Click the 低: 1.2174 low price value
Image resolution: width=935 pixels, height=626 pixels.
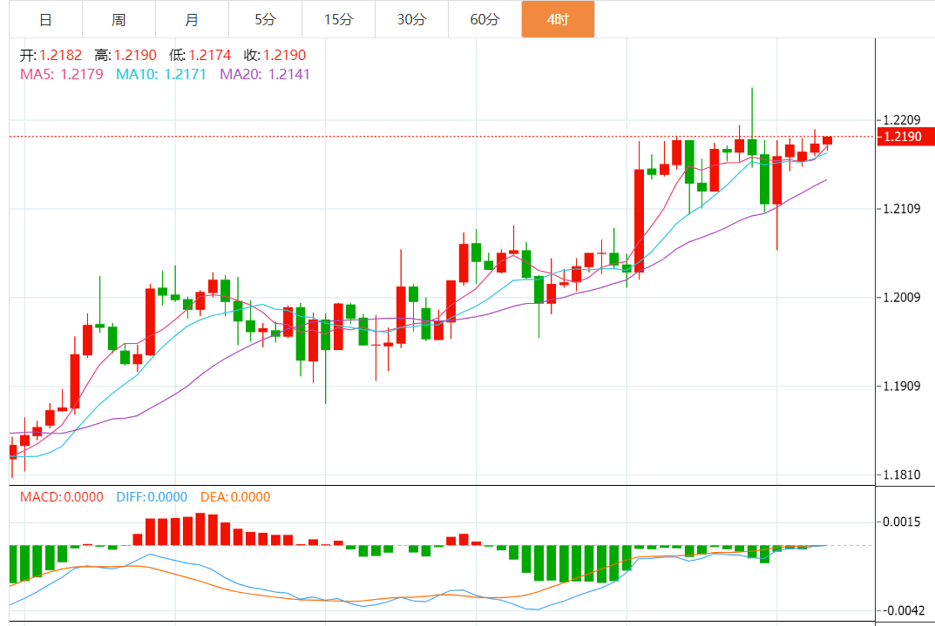tap(200, 56)
